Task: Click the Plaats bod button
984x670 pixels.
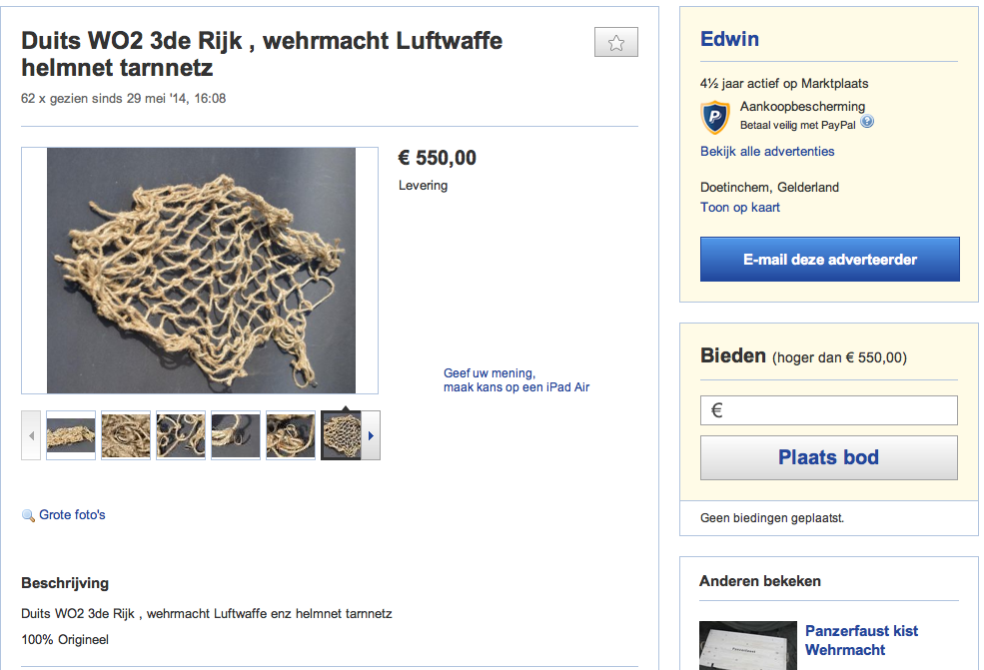Action: pos(828,457)
